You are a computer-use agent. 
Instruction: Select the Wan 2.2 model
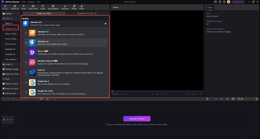pos(65,53)
